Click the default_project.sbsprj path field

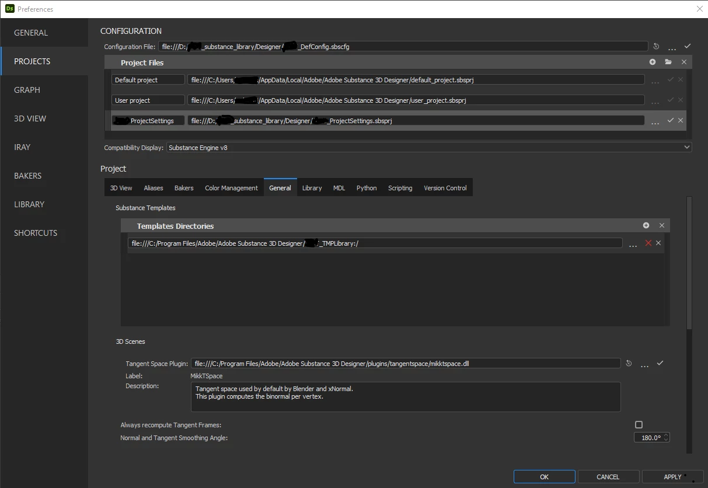pyautogui.click(x=416, y=80)
